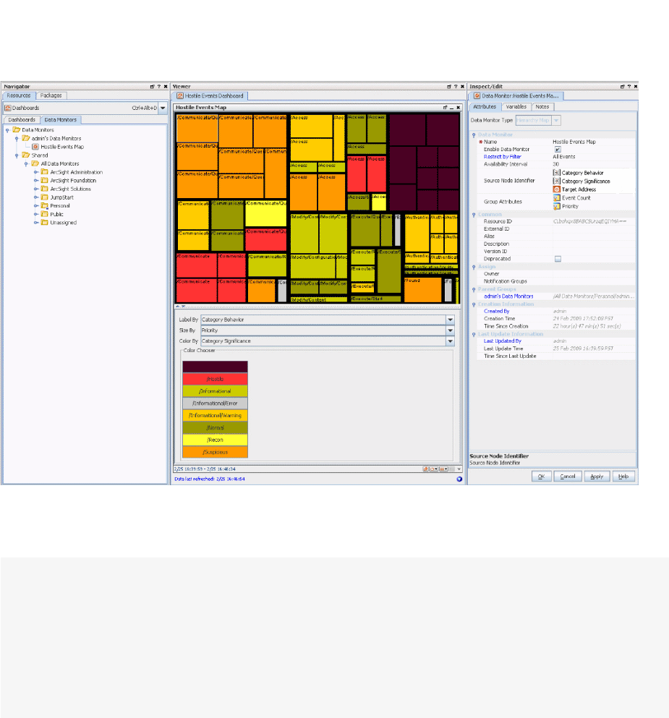This screenshot has height=718, width=669.
Task: Open the Dashboards resource selector dropdown arrow
Action: click(163, 108)
